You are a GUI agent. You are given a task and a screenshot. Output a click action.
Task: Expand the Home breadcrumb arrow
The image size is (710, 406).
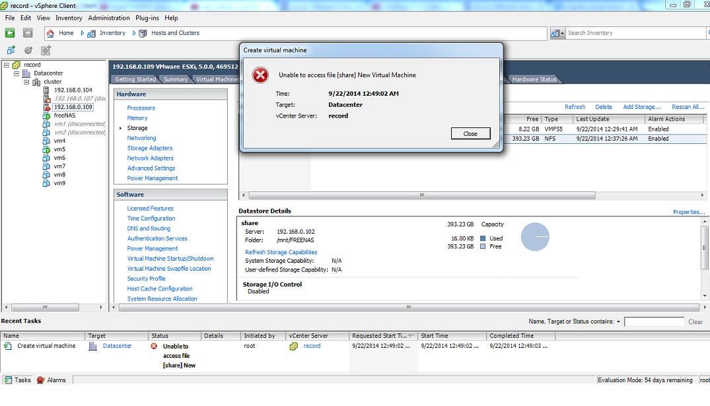tap(83, 33)
